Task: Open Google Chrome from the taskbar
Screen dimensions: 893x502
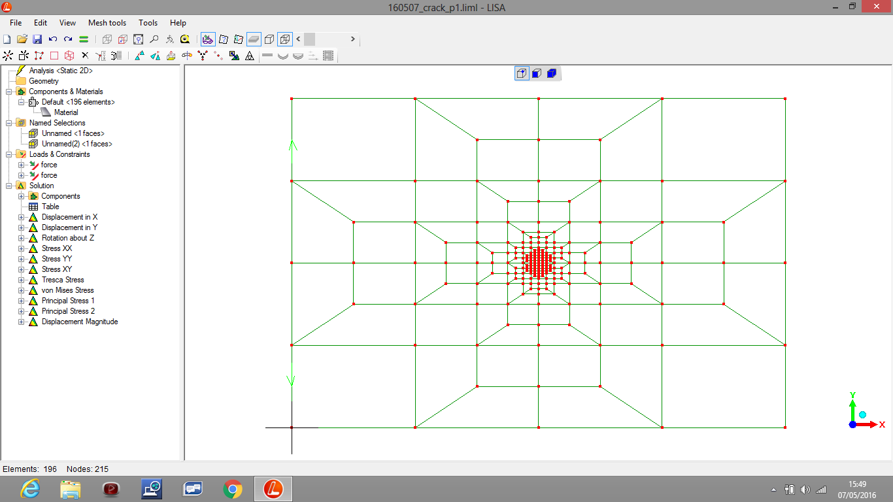Action: 232,489
